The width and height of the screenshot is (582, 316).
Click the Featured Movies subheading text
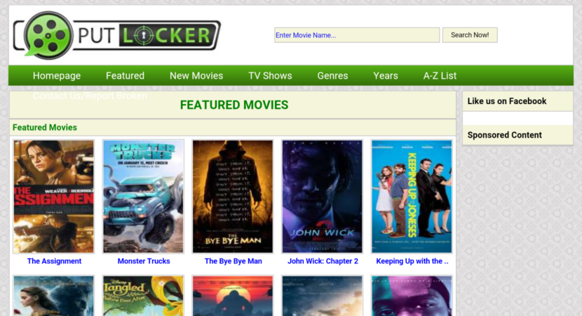click(45, 128)
